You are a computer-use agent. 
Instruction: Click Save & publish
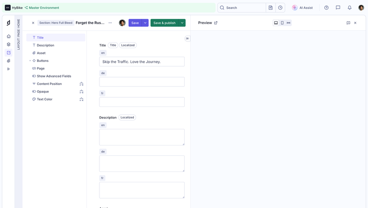point(165,23)
